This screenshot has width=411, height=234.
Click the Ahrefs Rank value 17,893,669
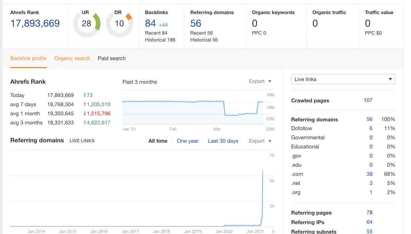35,23
